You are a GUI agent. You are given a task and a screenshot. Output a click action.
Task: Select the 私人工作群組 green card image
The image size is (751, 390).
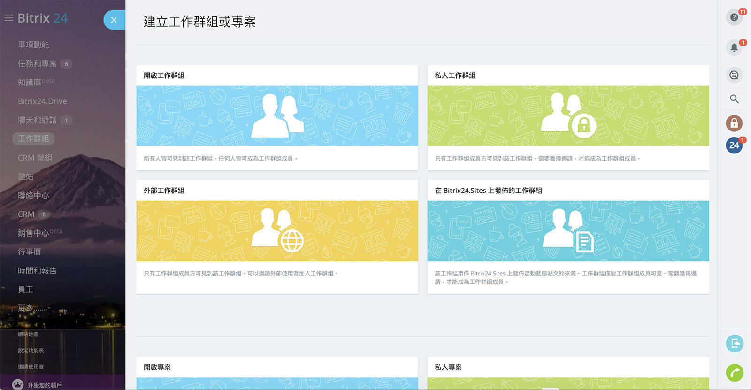pos(568,116)
